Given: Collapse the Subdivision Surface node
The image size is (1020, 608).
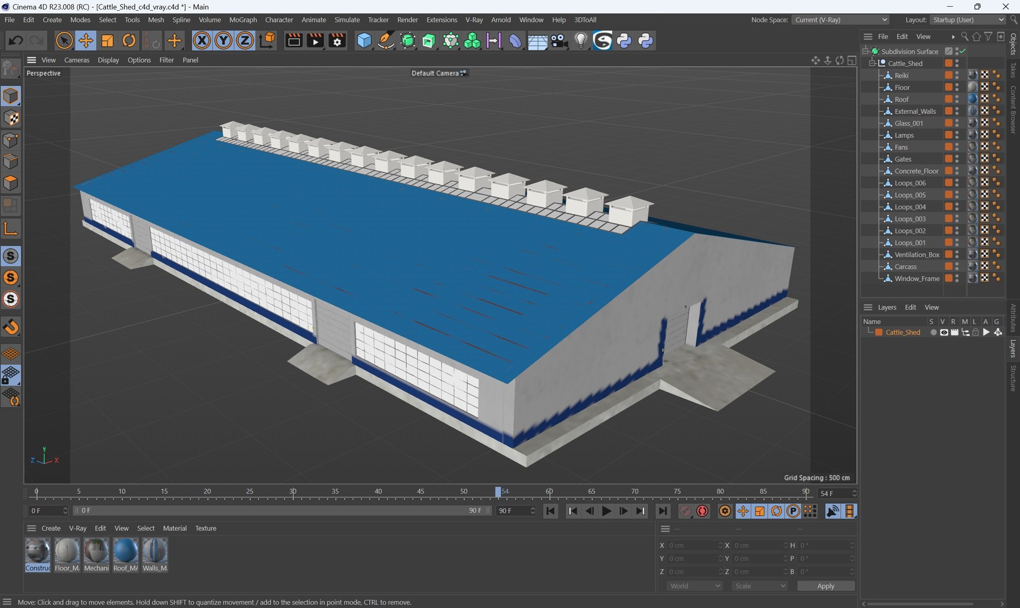Looking at the screenshot, I should (865, 51).
